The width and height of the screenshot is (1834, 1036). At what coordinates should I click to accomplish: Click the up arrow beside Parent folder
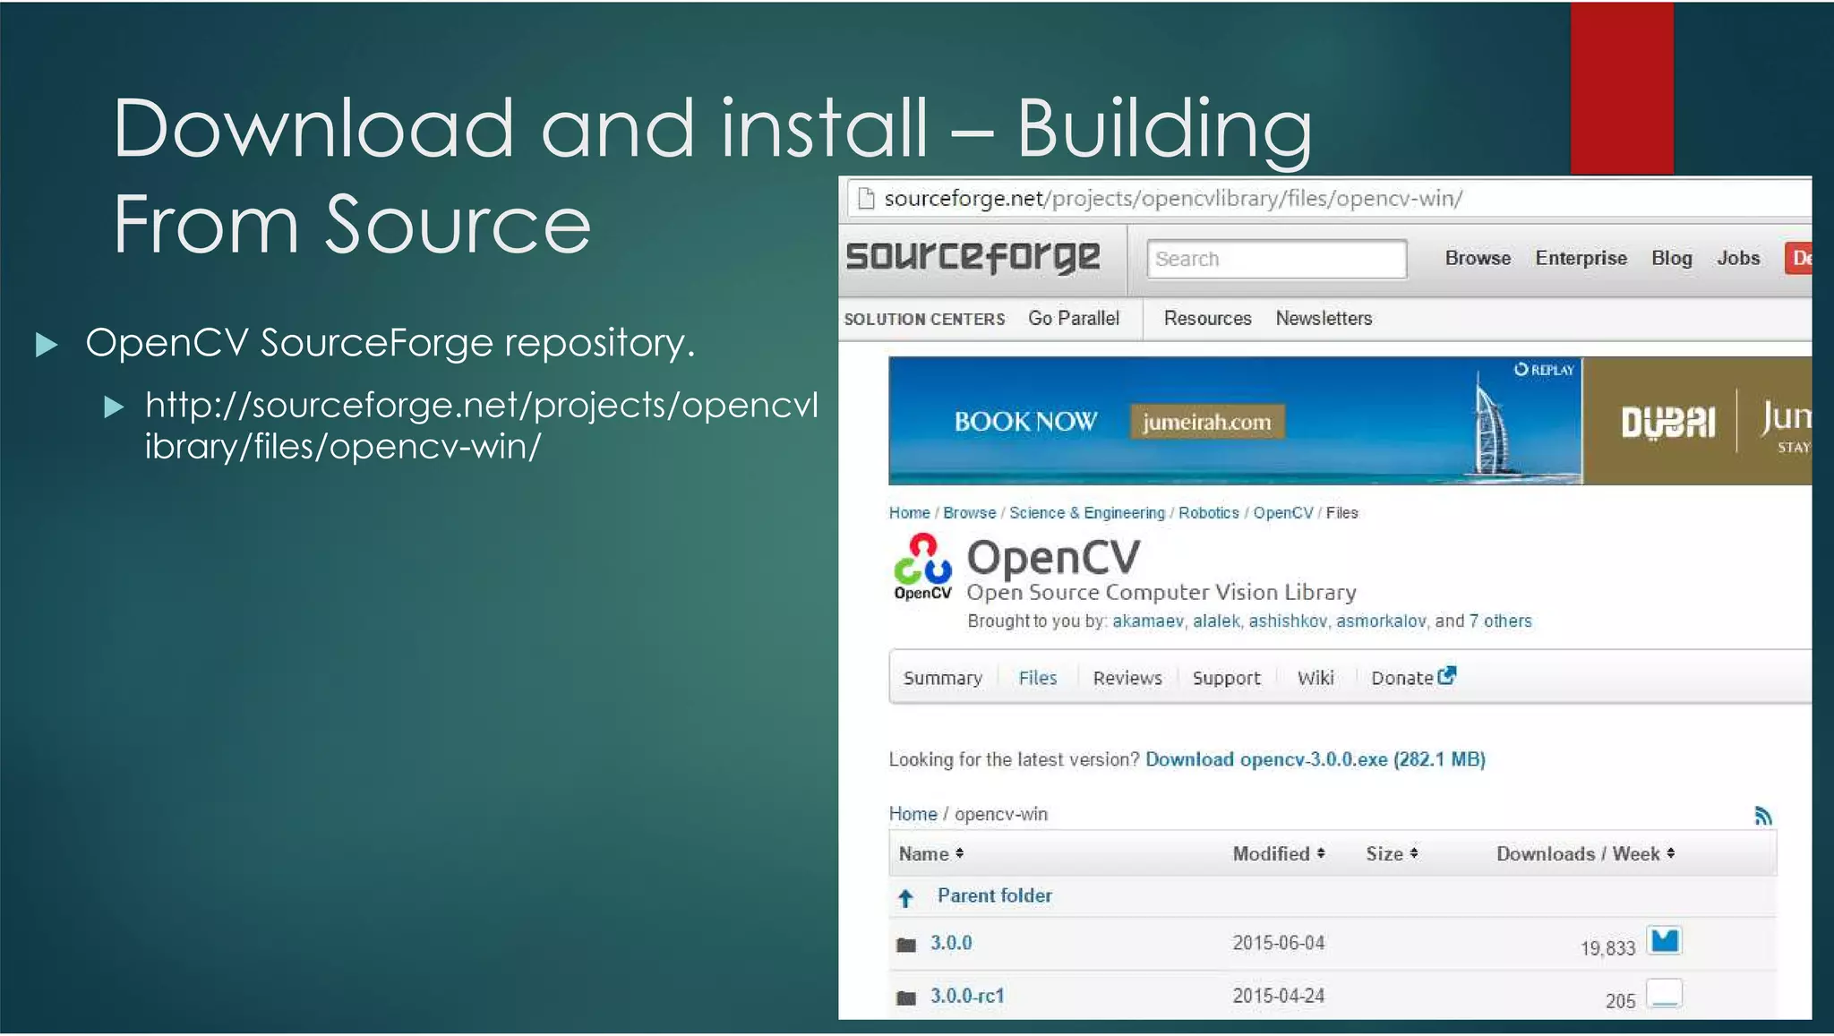[905, 897]
